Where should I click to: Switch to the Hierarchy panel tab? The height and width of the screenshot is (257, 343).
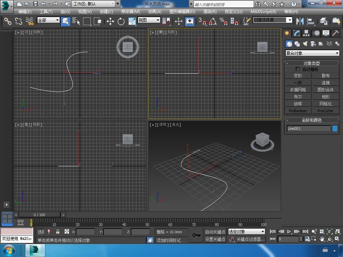pyautogui.click(x=306, y=33)
